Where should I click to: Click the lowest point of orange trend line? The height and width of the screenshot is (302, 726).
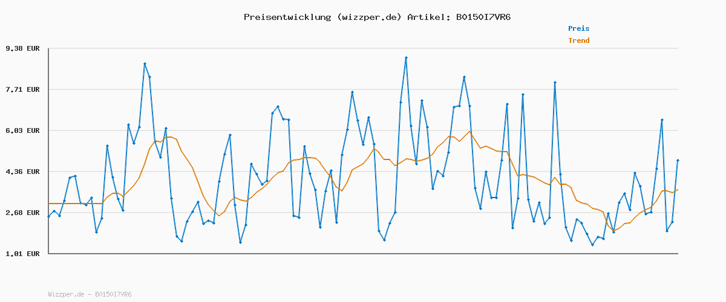tap(613, 230)
